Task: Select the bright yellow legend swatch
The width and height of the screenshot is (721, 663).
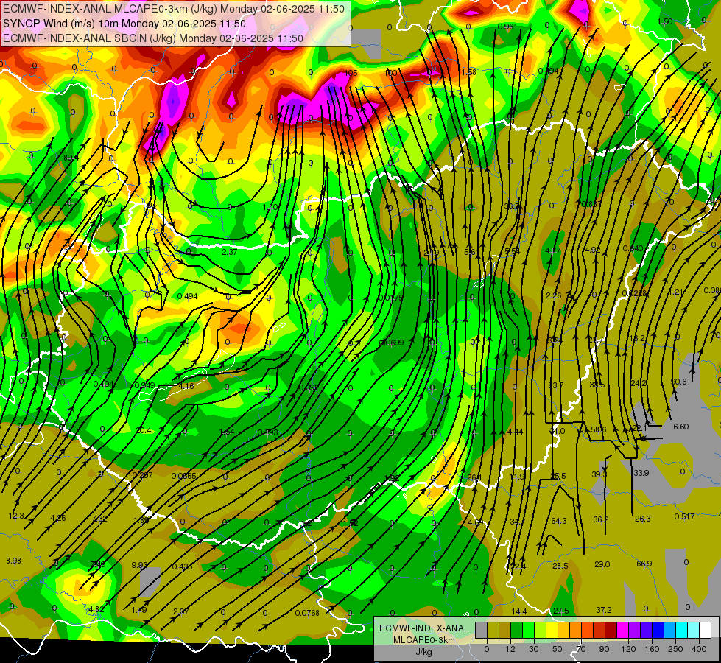Action: tap(552, 630)
